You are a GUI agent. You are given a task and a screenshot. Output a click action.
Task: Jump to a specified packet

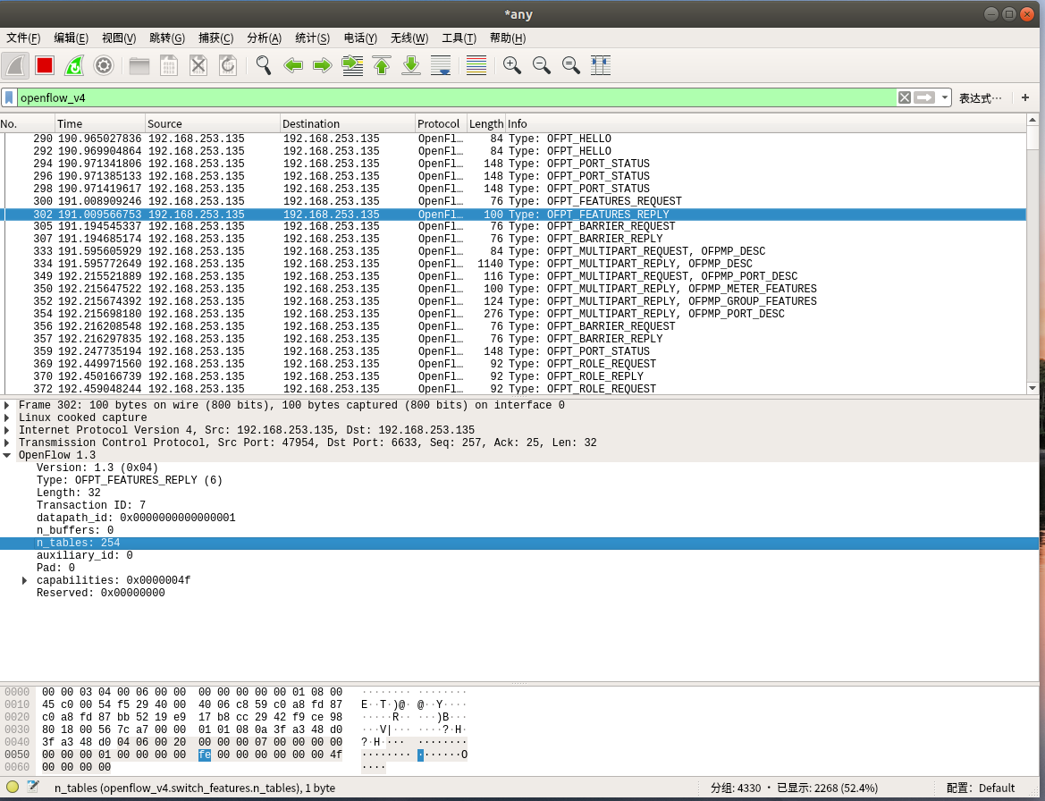coord(352,65)
